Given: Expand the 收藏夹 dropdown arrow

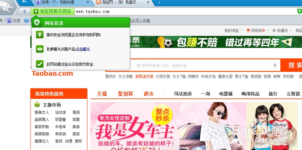Looking at the screenshot, I should (x=291, y=30).
